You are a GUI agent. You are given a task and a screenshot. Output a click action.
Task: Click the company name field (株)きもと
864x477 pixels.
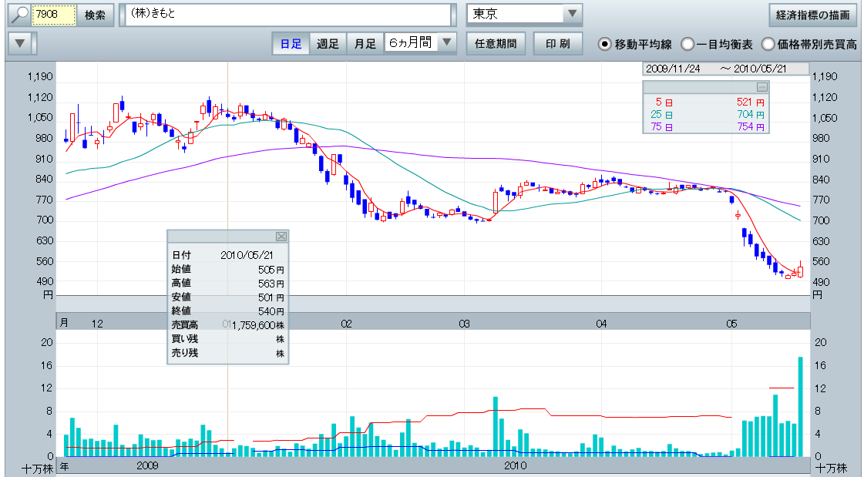[285, 15]
